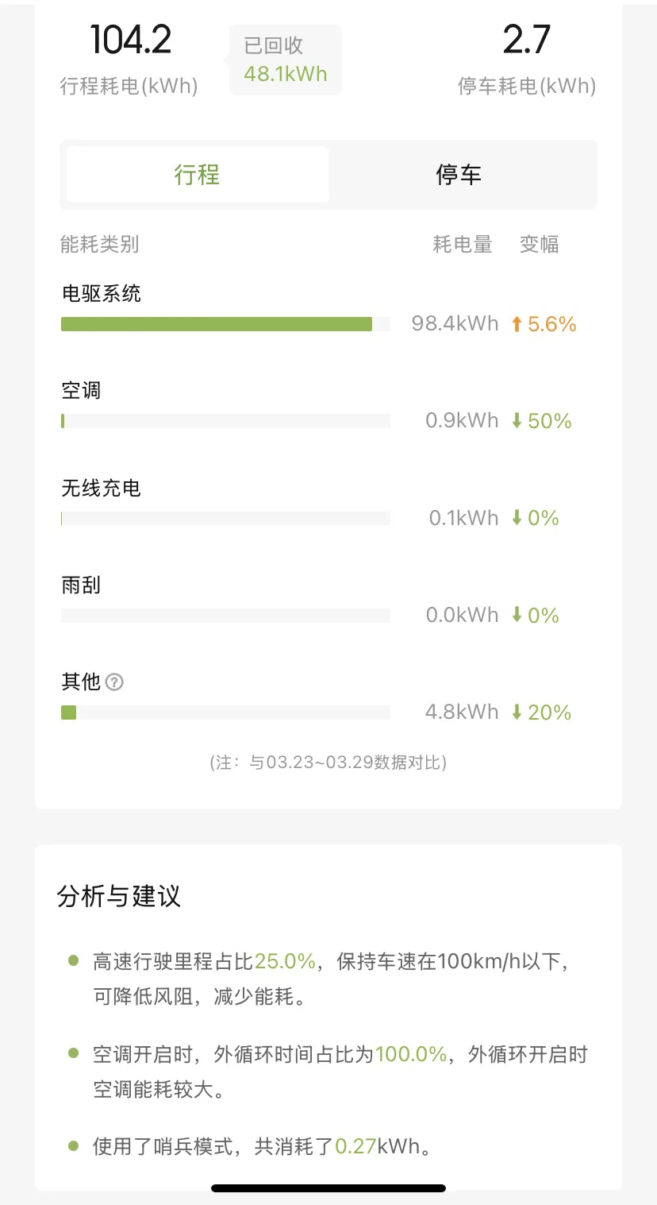
Task: Tap the 100.0% 外循环 ratio text
Action: click(411, 1055)
